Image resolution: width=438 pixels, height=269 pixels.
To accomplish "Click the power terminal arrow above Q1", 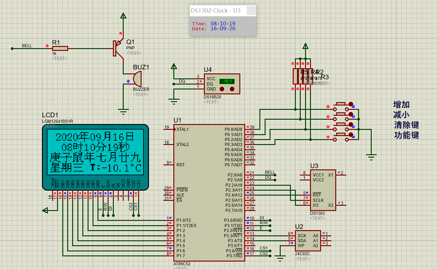I will click(x=123, y=16).
